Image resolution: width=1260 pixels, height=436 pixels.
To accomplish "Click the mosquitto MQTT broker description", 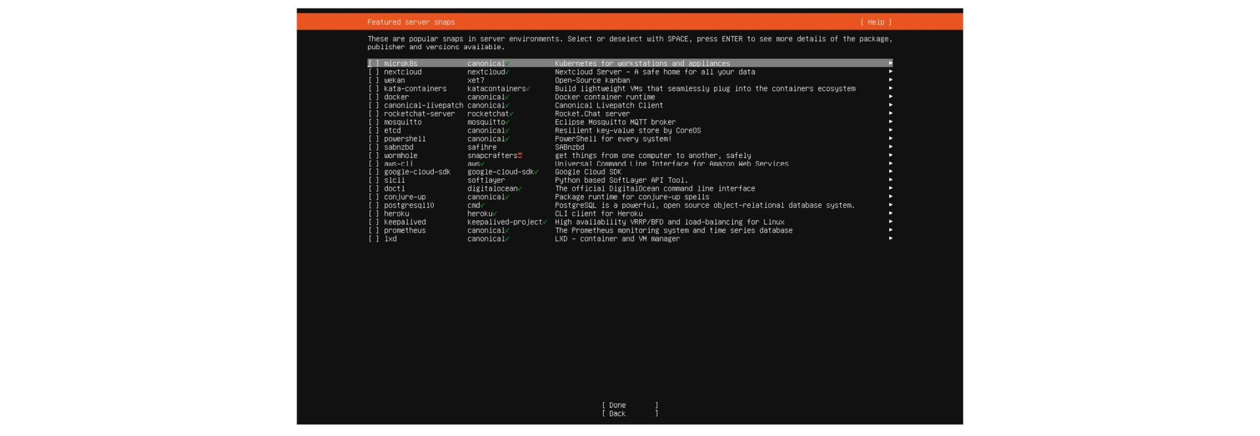I will 615,122.
